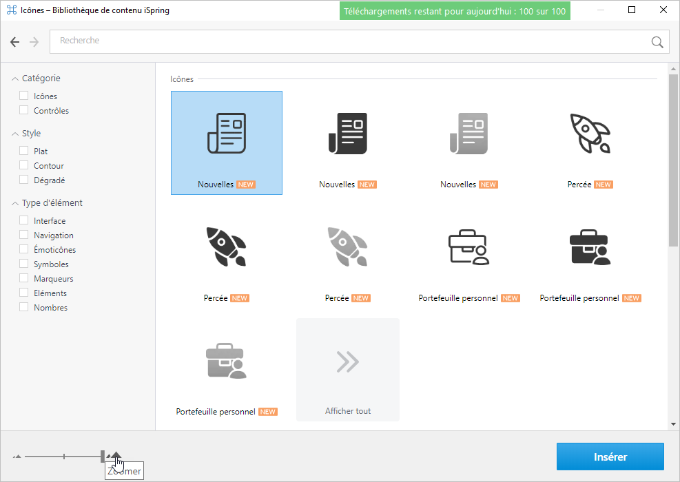Collapse the Type d'élément section
The width and height of the screenshot is (680, 482).
coord(15,203)
